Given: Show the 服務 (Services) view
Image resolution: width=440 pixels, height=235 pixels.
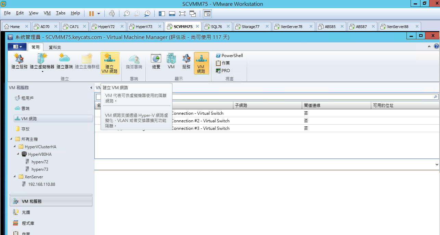Looking at the screenshot, I should tap(186, 61).
